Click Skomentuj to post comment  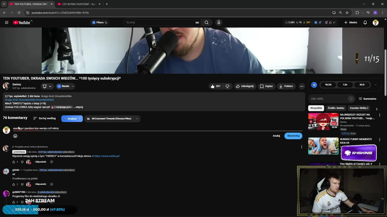tap(293, 136)
